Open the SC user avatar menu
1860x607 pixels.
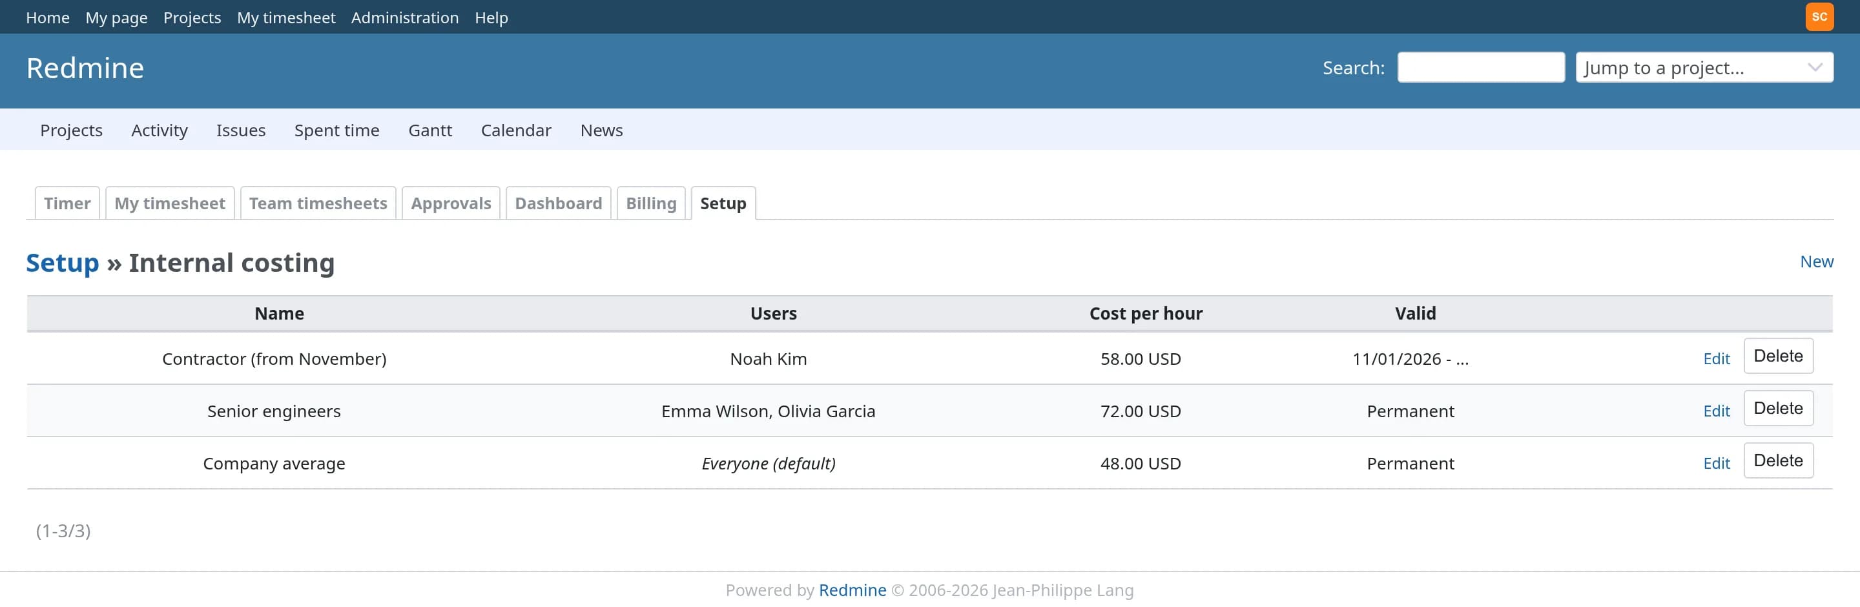click(1819, 17)
